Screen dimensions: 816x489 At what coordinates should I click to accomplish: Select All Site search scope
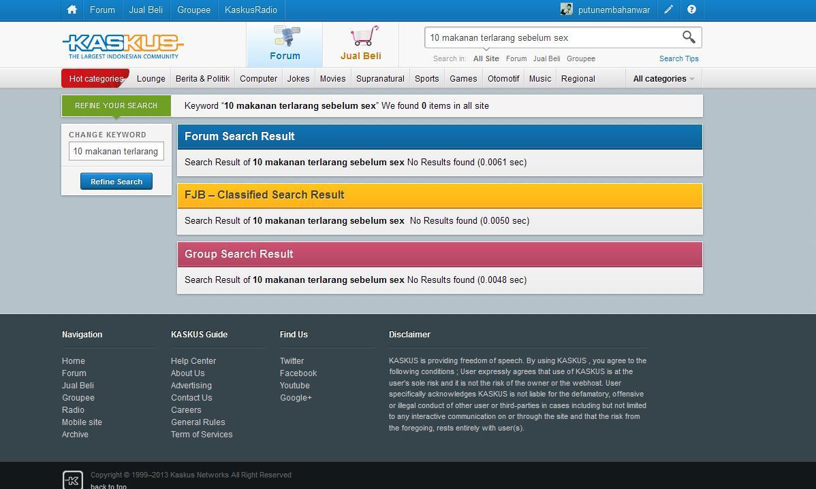(x=486, y=58)
